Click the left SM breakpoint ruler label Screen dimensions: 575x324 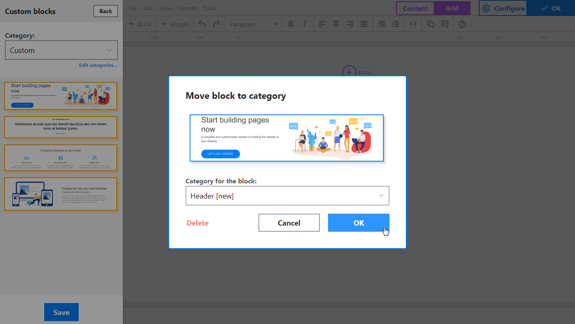(200, 37)
